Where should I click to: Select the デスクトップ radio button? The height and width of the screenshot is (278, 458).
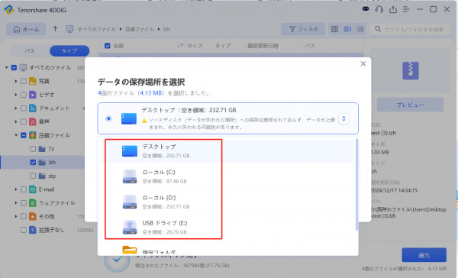click(x=108, y=118)
